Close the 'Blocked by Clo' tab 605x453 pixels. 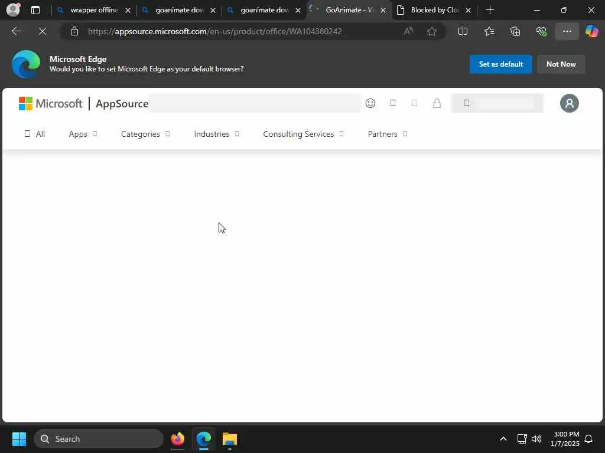(468, 11)
